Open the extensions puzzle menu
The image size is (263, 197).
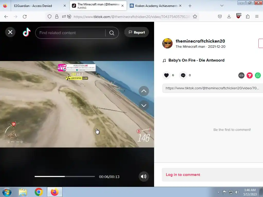(x=248, y=16)
